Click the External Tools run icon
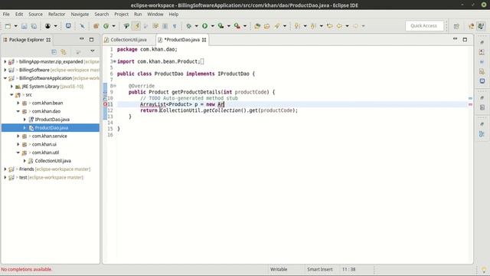490x276 pixels. [237, 26]
